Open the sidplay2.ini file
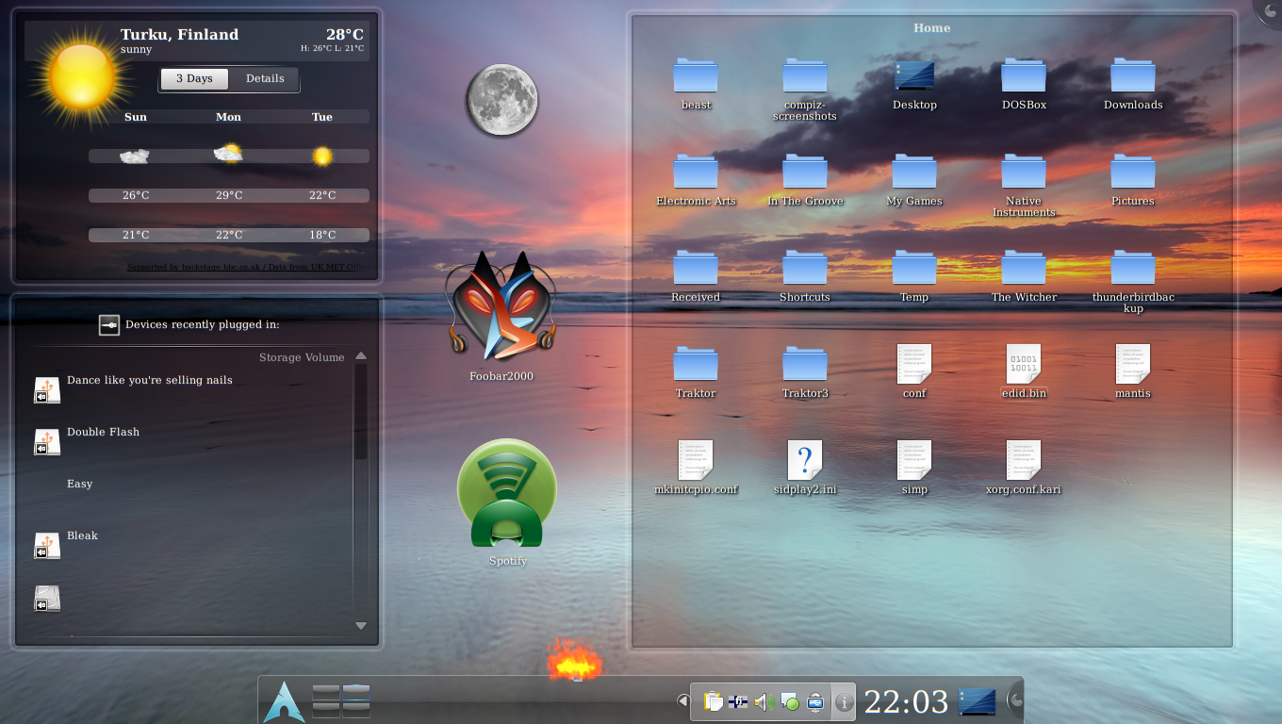1282x724 pixels. (804, 461)
